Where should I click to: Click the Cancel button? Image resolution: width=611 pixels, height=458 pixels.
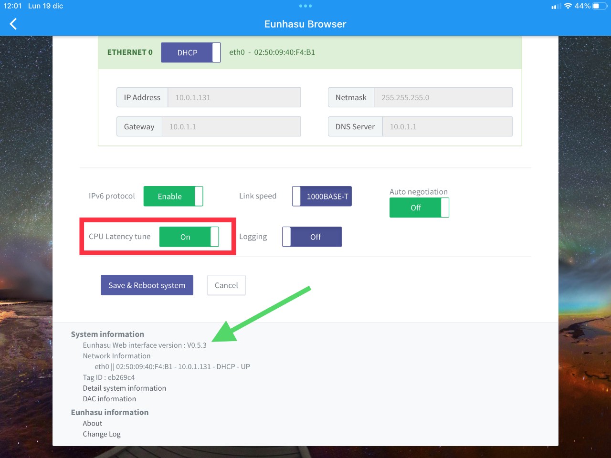tap(226, 285)
